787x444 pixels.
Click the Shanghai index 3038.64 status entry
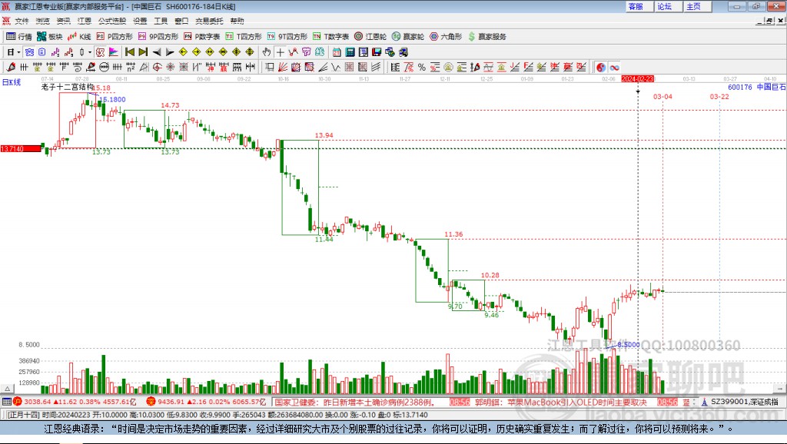pos(75,402)
